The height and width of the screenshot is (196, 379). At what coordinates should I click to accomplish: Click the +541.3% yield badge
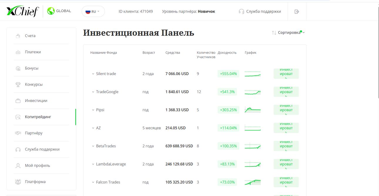click(x=227, y=92)
